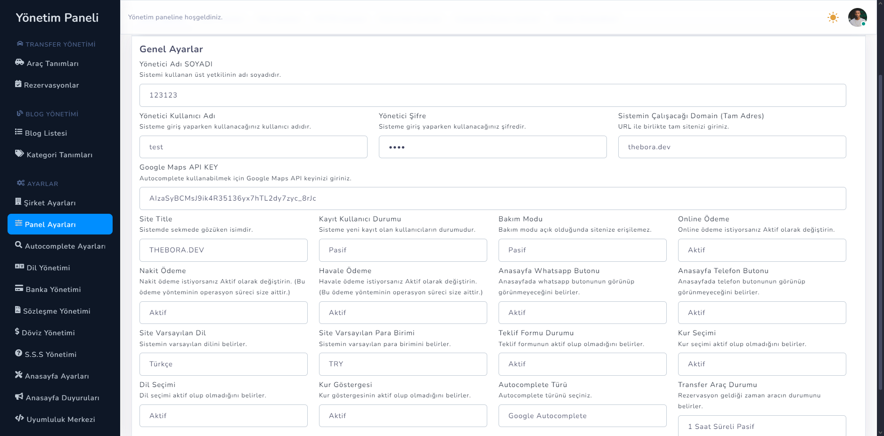Click the tags icon beside Kategori Tanımları
The image size is (884, 436).
pyautogui.click(x=19, y=153)
